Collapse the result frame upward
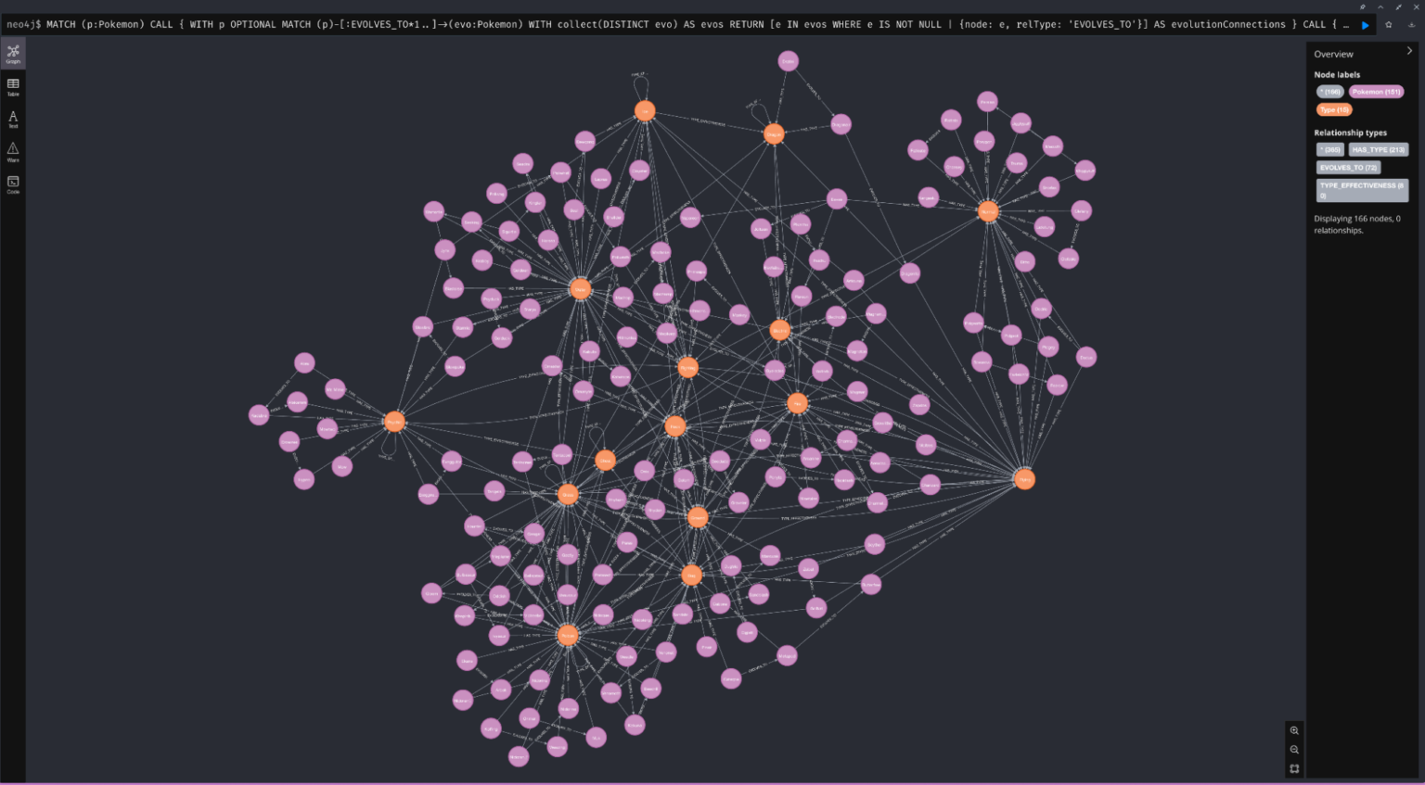This screenshot has width=1425, height=785. [x=1380, y=6]
